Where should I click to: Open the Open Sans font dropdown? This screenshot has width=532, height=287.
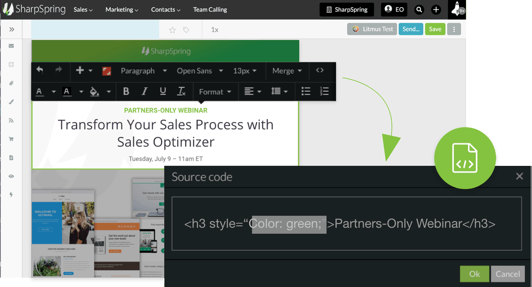click(199, 71)
